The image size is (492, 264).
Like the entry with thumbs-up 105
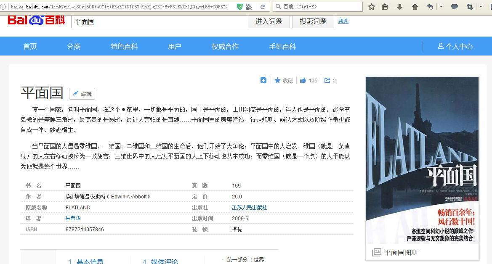[308, 81]
